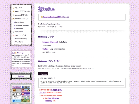
Task: Click the fire emoji in status box
Action: (16, 53)
